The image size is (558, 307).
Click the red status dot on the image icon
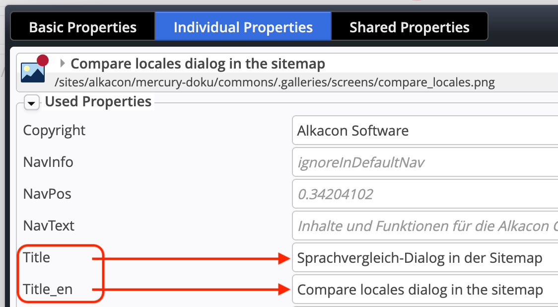[x=43, y=61]
